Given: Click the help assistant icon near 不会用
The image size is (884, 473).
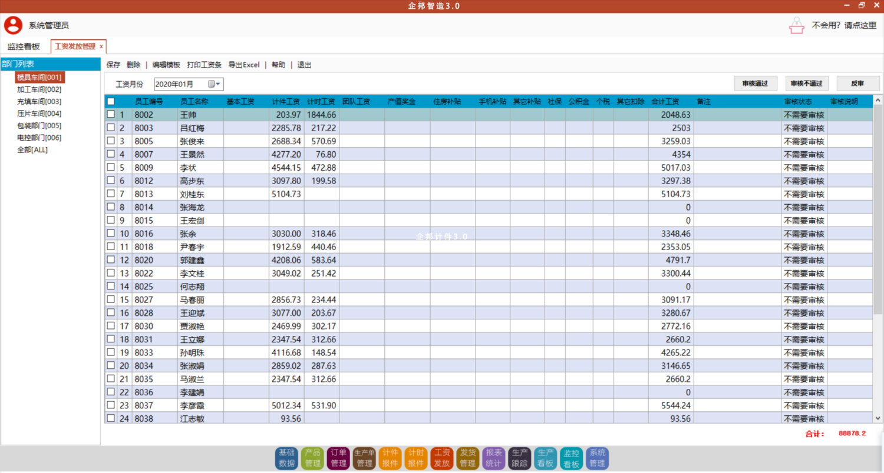Looking at the screenshot, I should [x=797, y=25].
